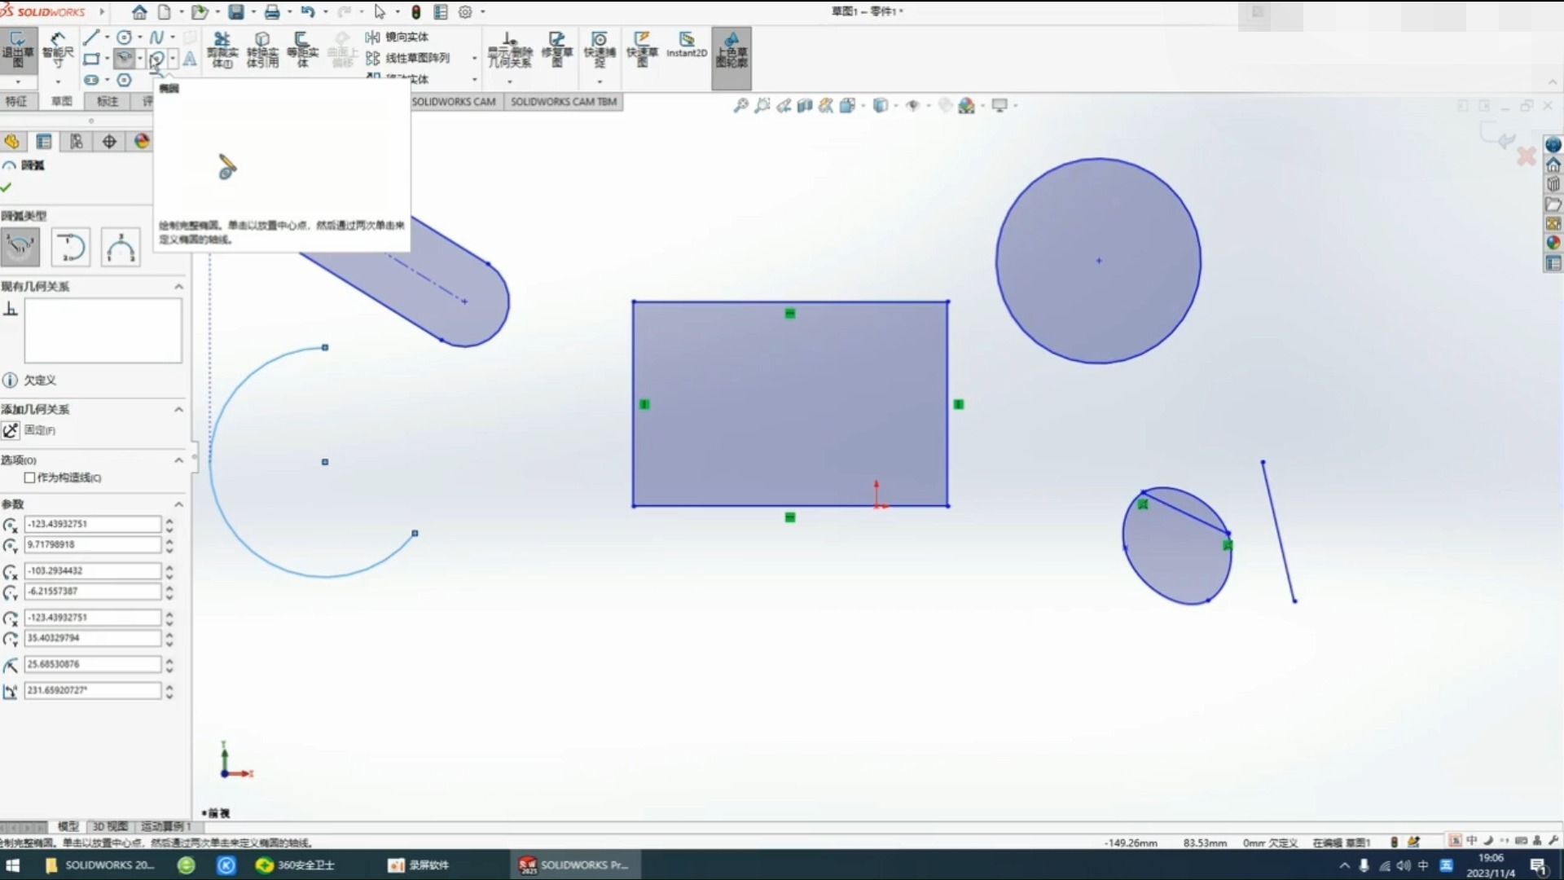Collapse the 添加几何关系 section
This screenshot has height=880, width=1564.
pyautogui.click(x=178, y=409)
